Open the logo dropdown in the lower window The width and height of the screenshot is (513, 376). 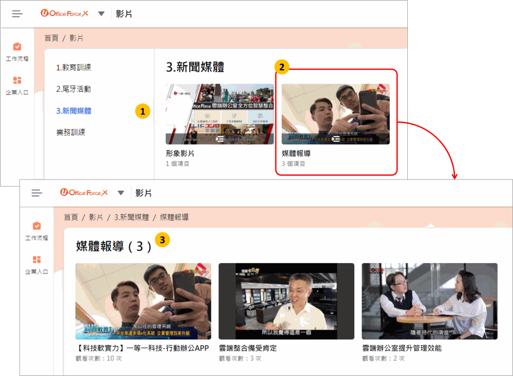tap(121, 193)
